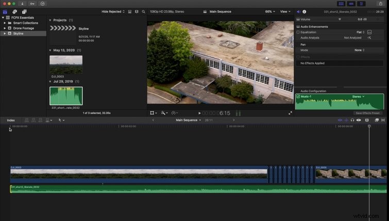389x221 pixels.
Task: Select the Audio inspector speaker icon
Action: (x=299, y=12)
